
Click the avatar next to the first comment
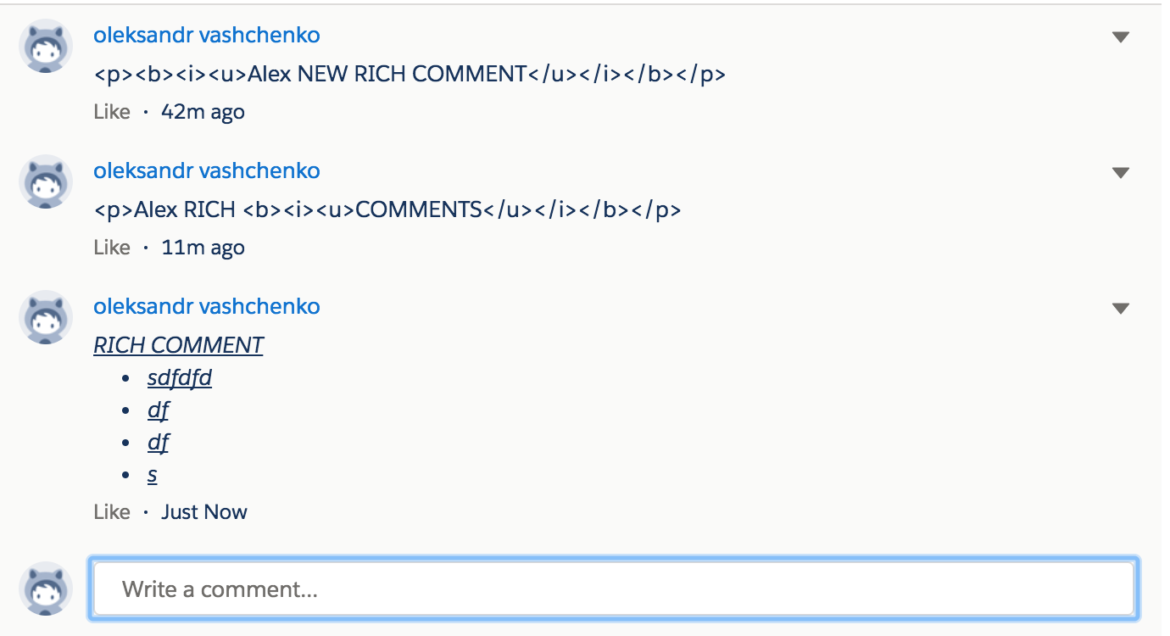click(x=46, y=46)
